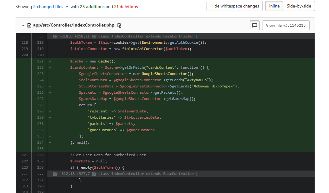Click line number 236
Screen dimensions: 329x193
click(x=40, y=155)
